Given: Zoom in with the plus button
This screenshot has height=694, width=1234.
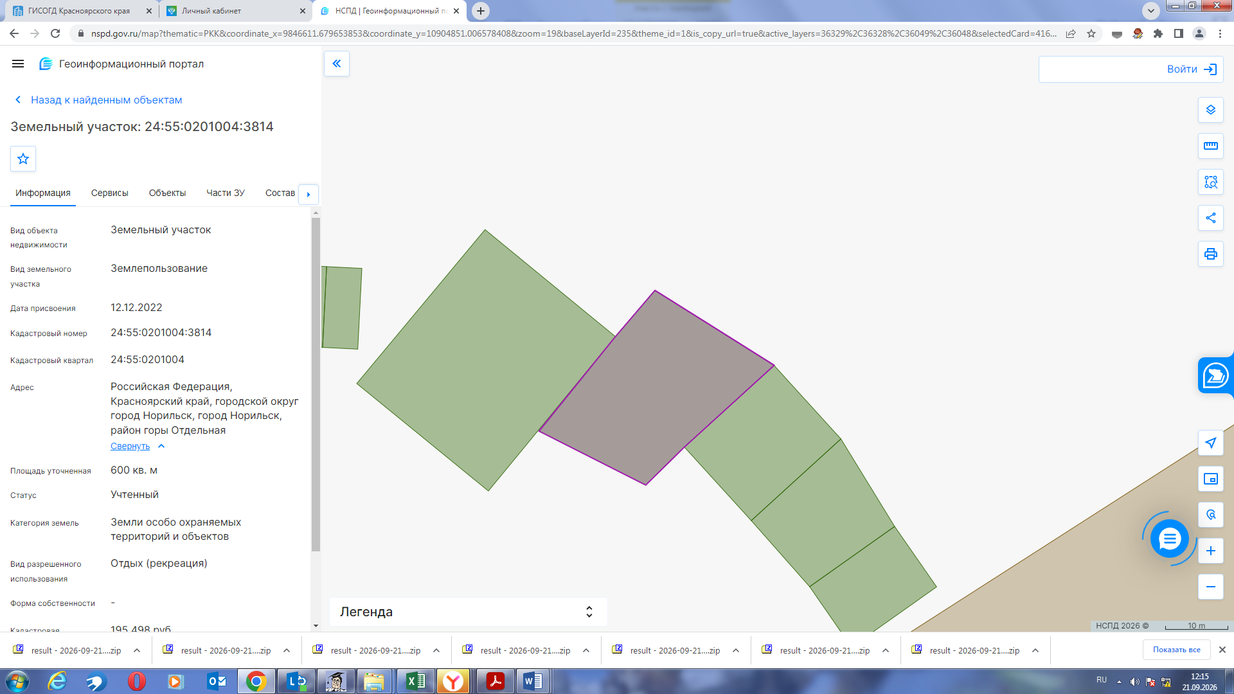Looking at the screenshot, I should 1210,551.
